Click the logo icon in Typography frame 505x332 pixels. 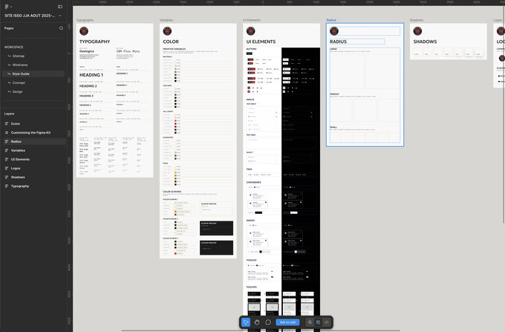(84, 31)
